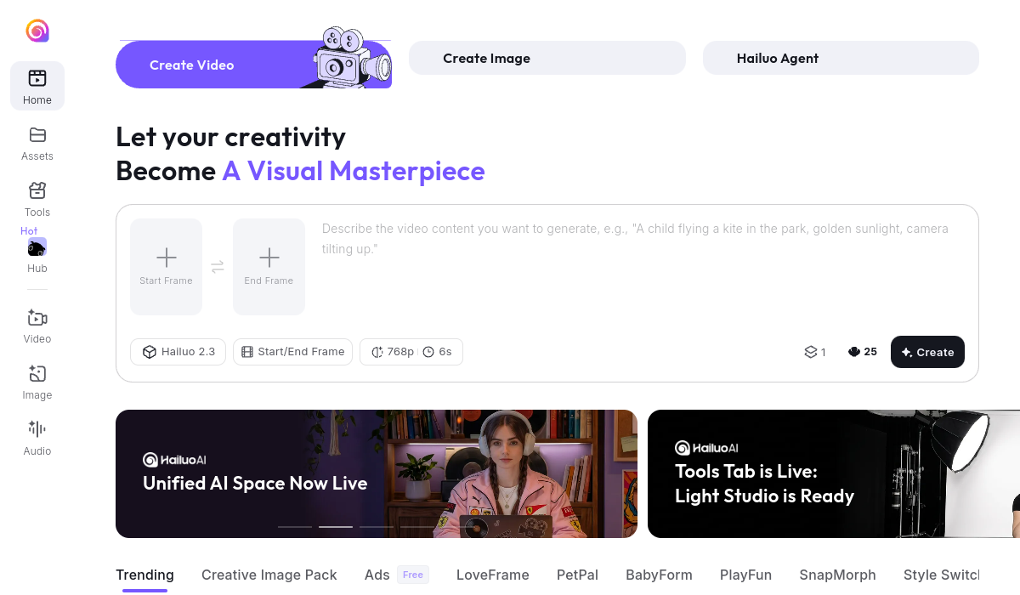
Task: Open the Assets folder icon
Action: coord(37,134)
